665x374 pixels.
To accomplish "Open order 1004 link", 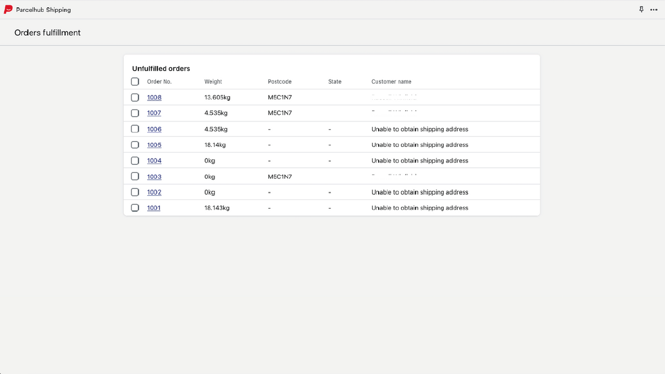I will click(x=154, y=161).
